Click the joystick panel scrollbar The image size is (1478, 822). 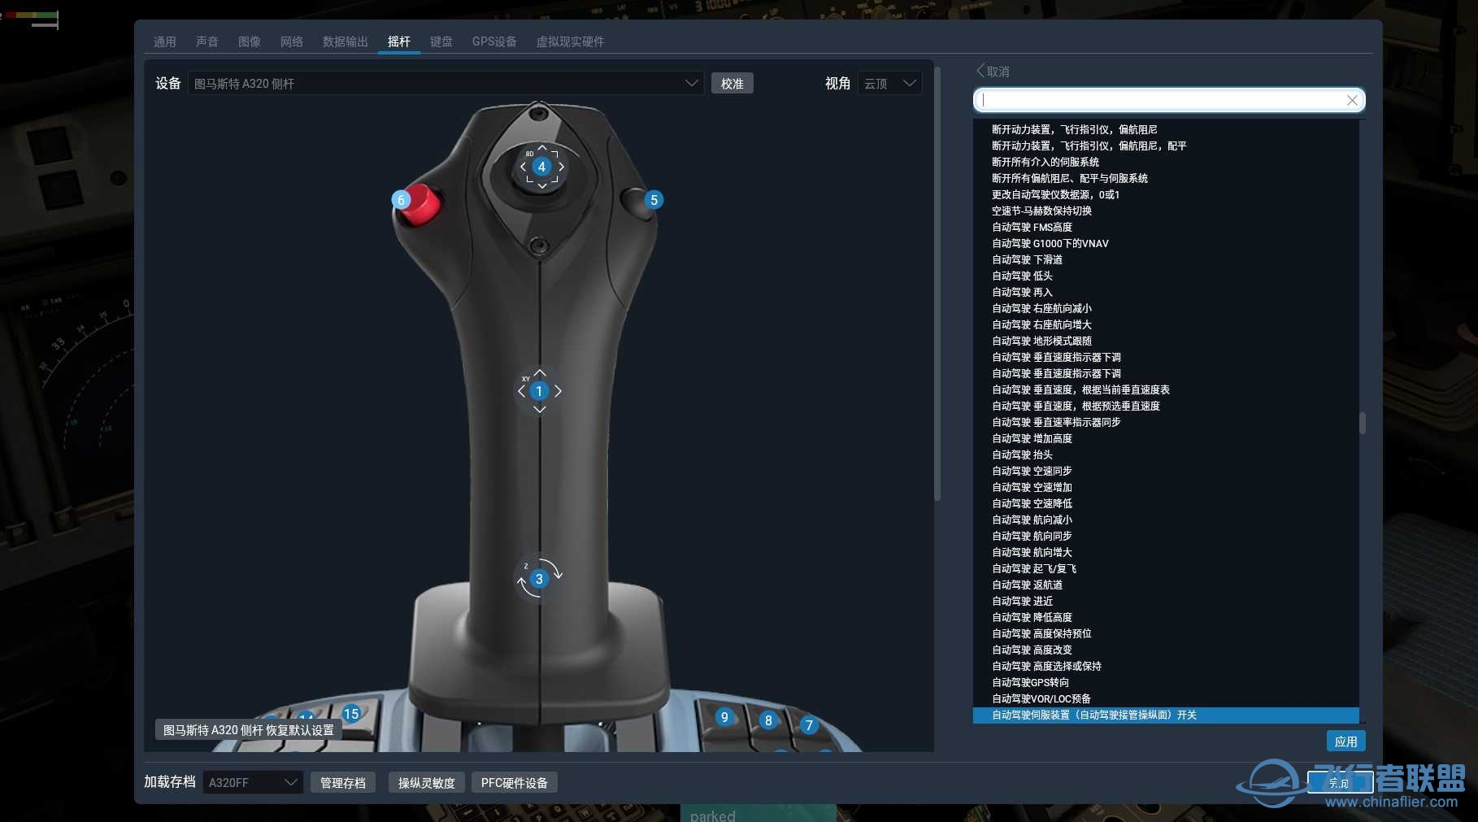pos(937,285)
